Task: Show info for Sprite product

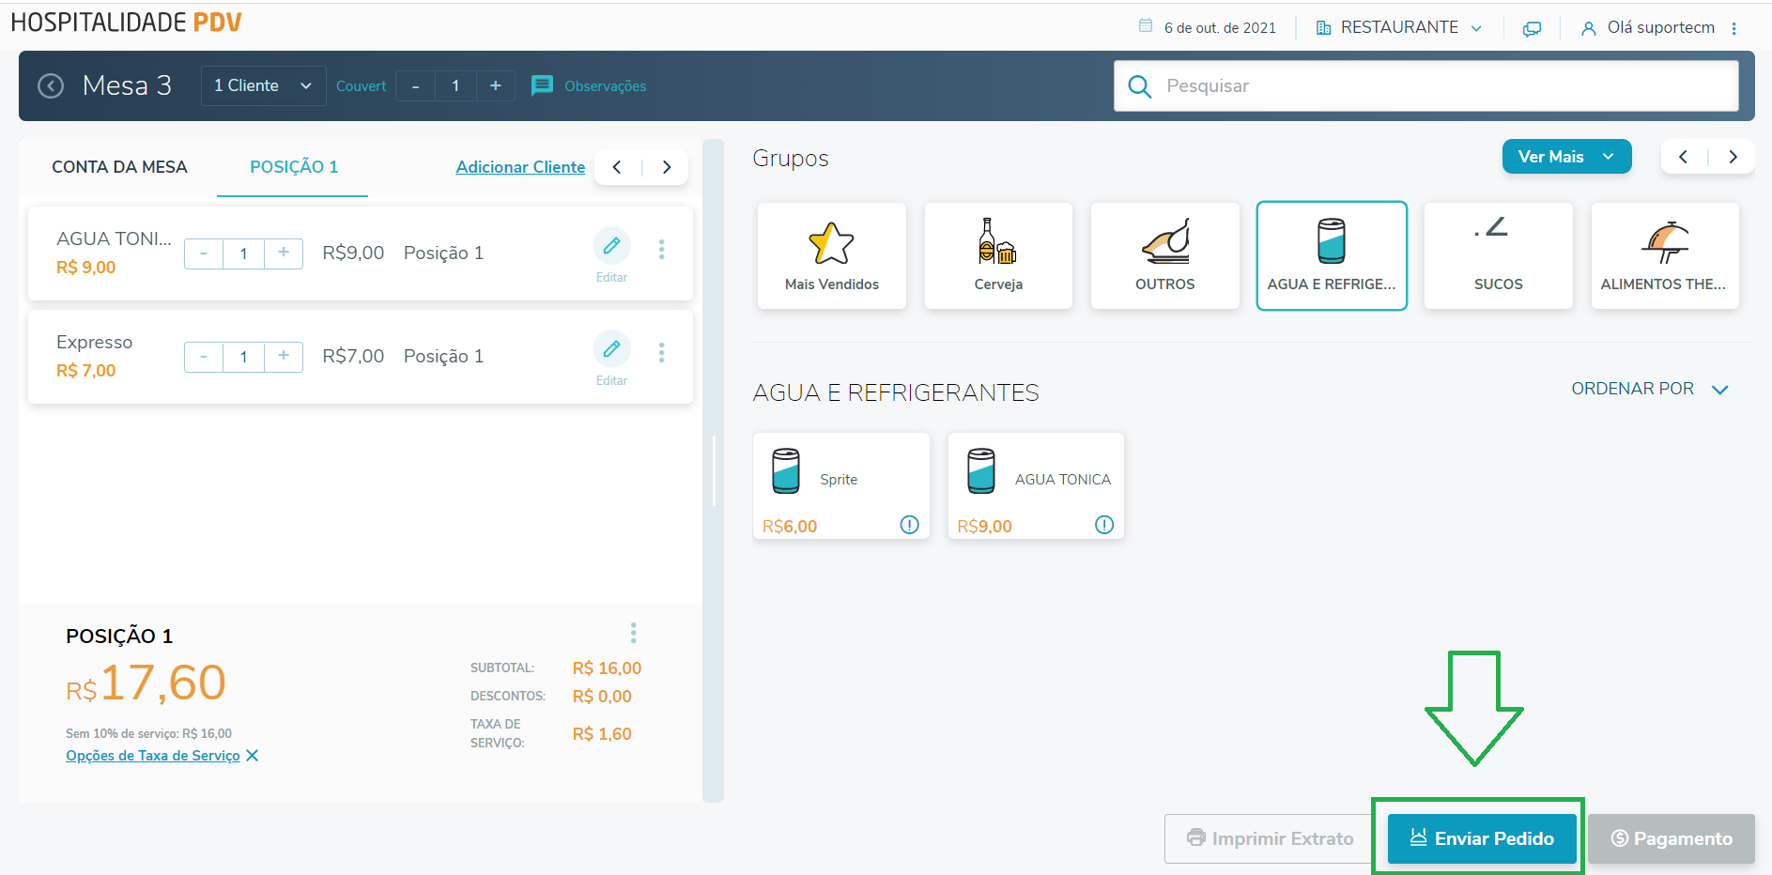Action: pyautogui.click(x=909, y=525)
